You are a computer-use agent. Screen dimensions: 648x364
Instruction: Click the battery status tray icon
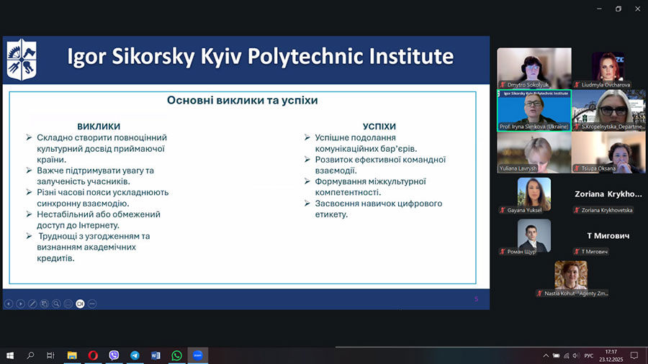pos(557,356)
